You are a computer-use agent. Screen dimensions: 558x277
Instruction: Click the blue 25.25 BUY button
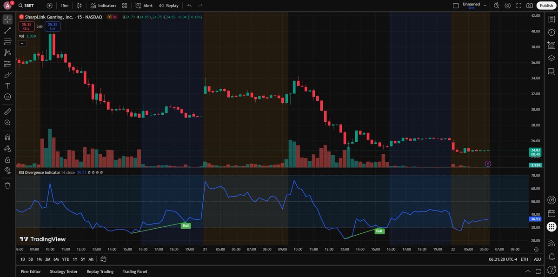[x=53, y=26]
